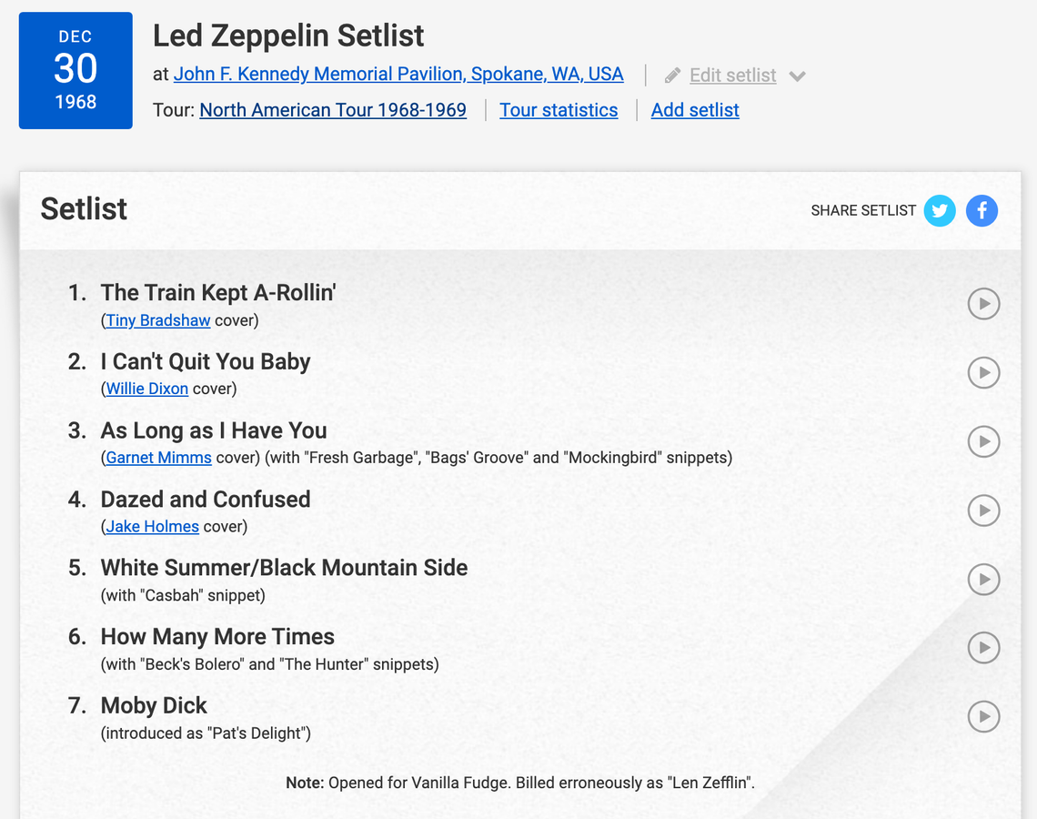The width and height of the screenshot is (1037, 819).
Task: View Tour statistics
Action: pos(559,109)
